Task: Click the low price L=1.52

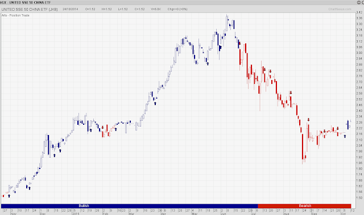Action: [x=123, y=9]
